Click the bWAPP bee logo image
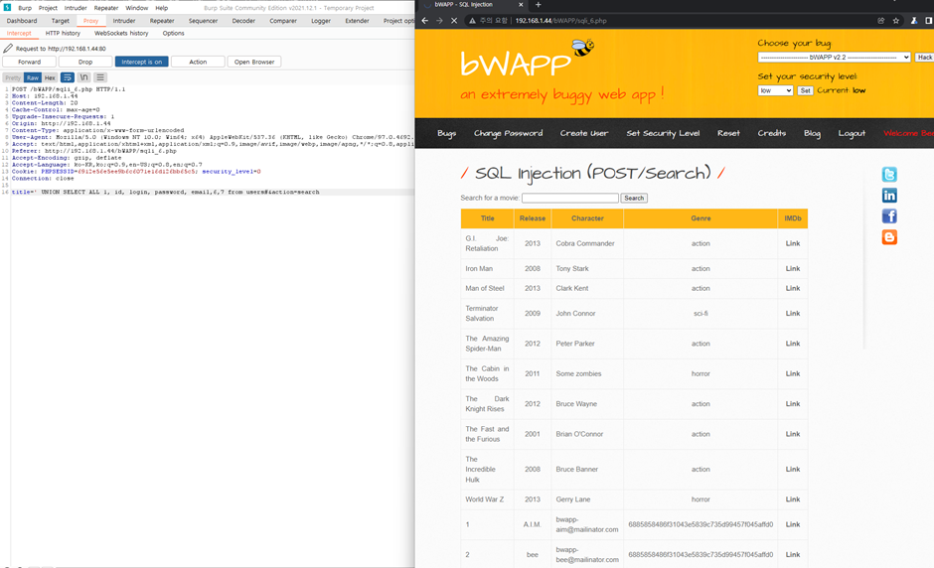This screenshot has height=568, width=934. tap(582, 47)
